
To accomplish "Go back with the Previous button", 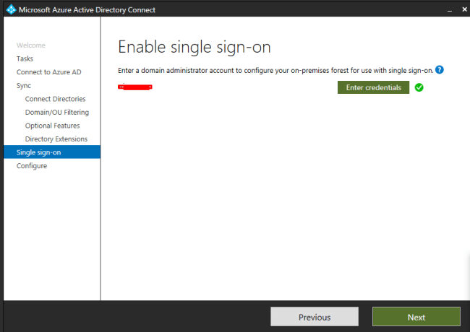I will pos(315,317).
